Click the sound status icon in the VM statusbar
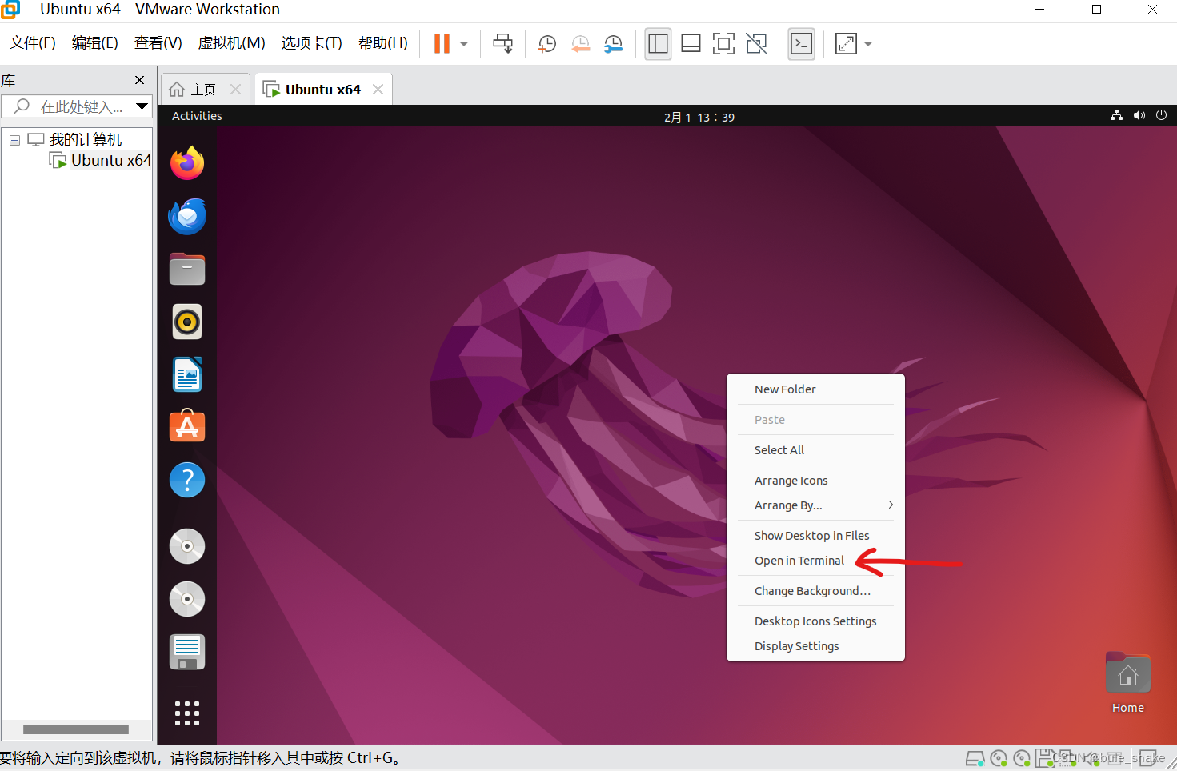 click(1092, 758)
